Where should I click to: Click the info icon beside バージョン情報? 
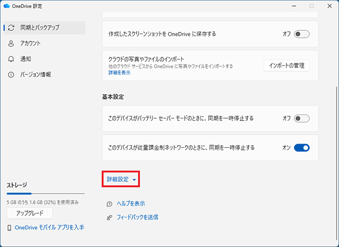click(x=11, y=75)
